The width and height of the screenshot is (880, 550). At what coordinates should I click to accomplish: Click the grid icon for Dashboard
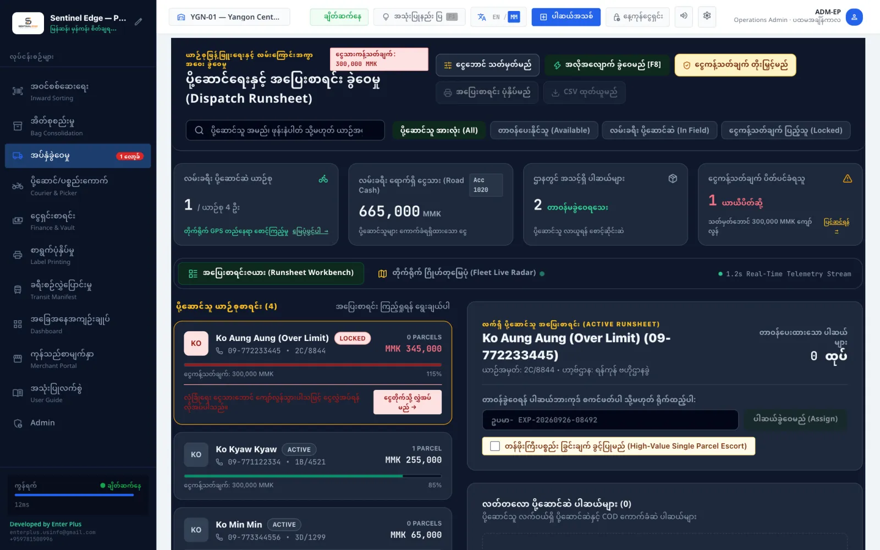18,324
